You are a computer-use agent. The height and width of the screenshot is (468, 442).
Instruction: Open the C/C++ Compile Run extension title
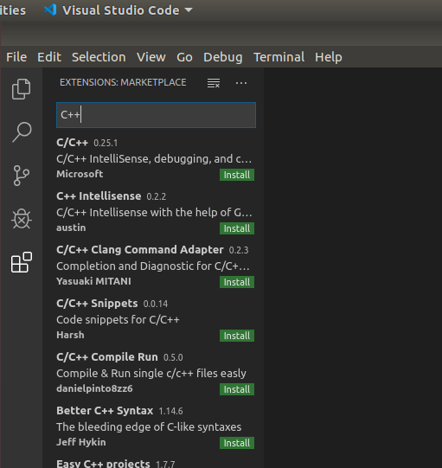[x=107, y=357]
